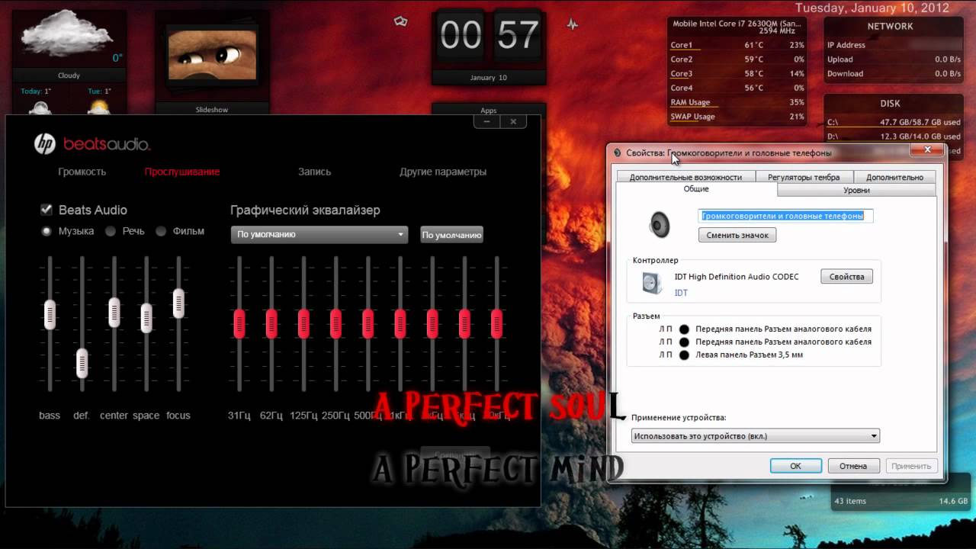Click the IDT controller device icon
The width and height of the screenshot is (976, 549).
[652, 284]
